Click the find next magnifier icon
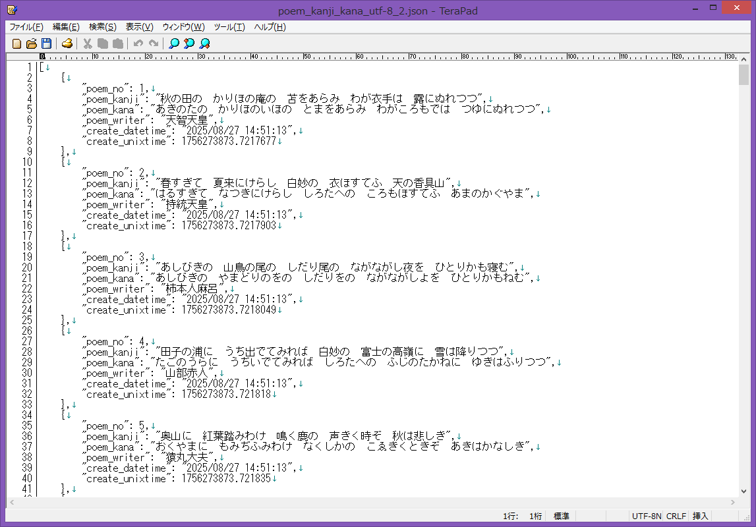 coord(204,43)
